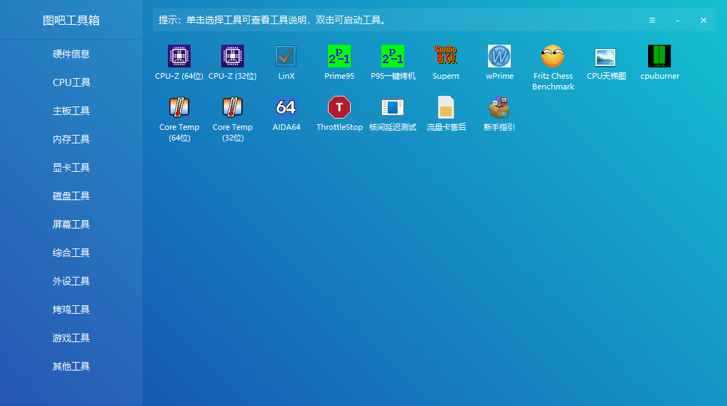
Task: Open the hamburger menu in title bar
Action: point(652,21)
